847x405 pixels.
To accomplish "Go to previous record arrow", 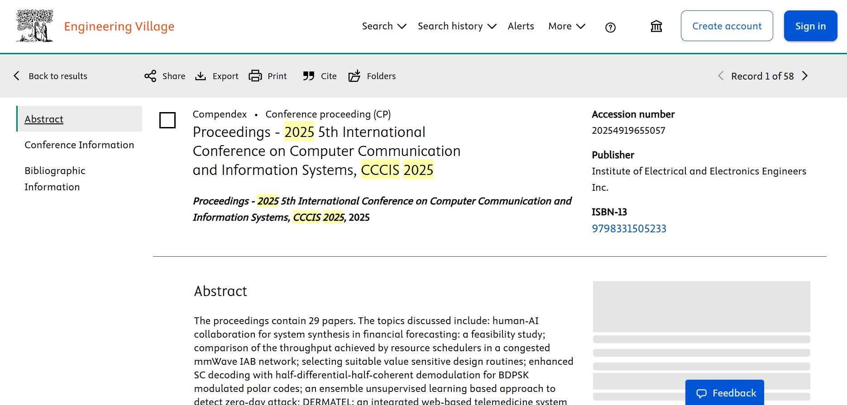I will (x=721, y=76).
